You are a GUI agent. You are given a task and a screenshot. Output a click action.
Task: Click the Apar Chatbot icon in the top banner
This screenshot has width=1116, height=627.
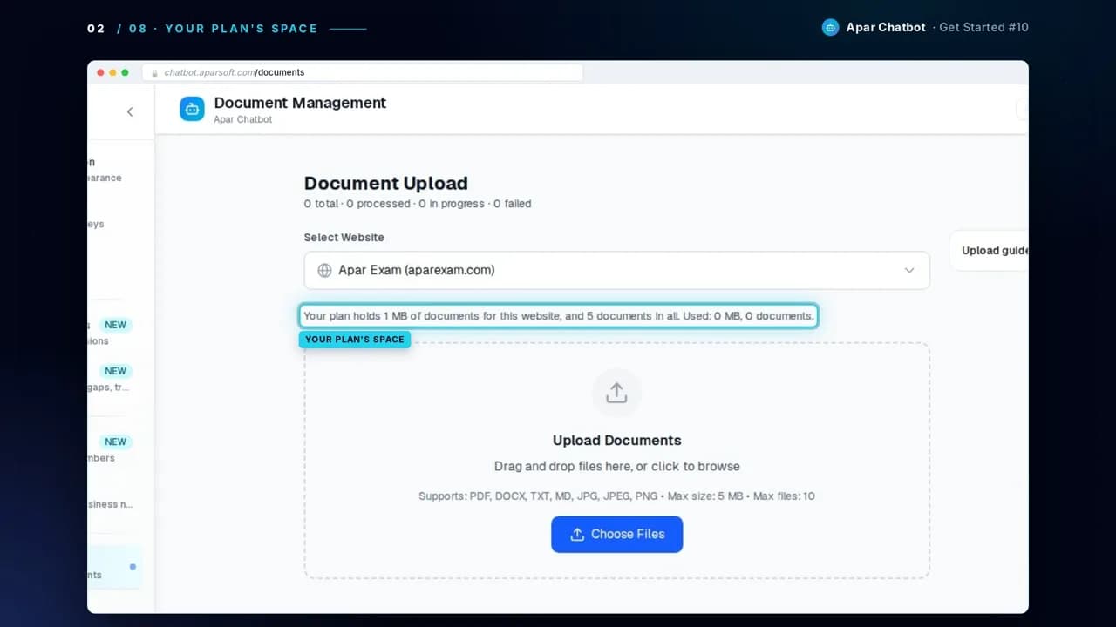click(x=831, y=27)
